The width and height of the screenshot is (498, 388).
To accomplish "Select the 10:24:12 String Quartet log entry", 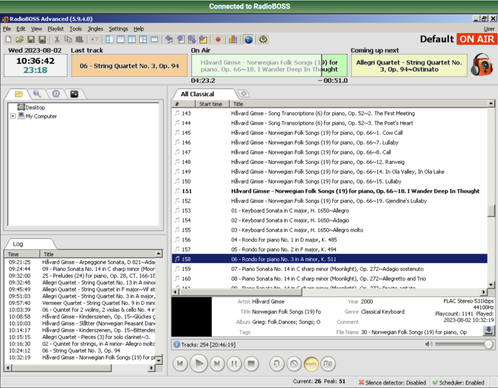I will coord(81,351).
